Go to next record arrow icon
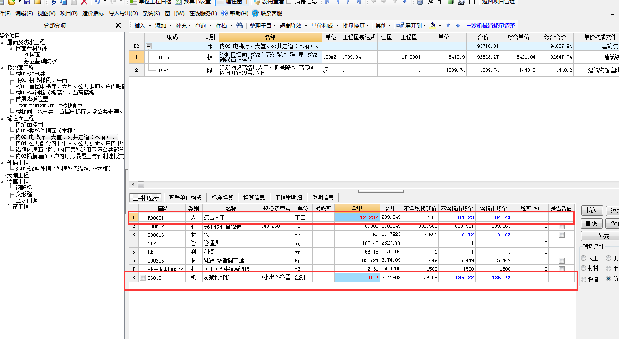 pyautogui.click(x=348, y=2)
